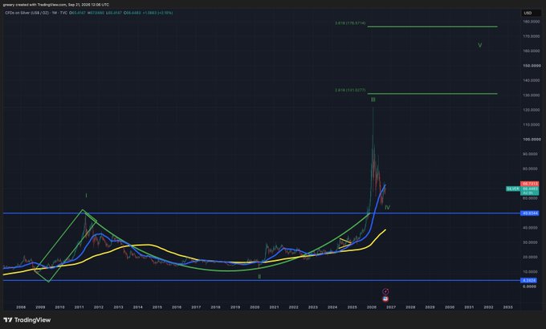Viewport: 546px width, 329px height.
Task: Select the wave III label
Action: click(x=373, y=100)
